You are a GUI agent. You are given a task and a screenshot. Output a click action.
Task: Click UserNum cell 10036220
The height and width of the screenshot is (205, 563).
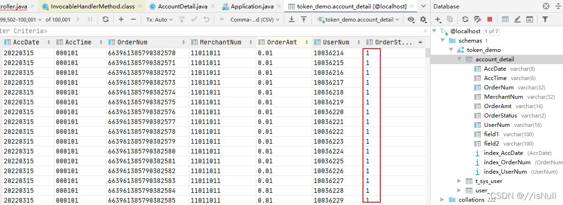pyautogui.click(x=338, y=111)
